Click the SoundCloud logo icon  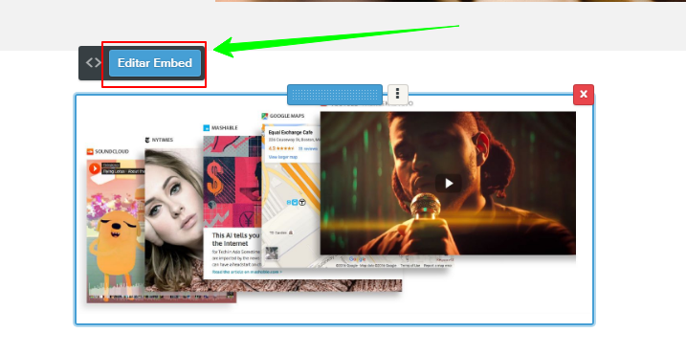[90, 151]
